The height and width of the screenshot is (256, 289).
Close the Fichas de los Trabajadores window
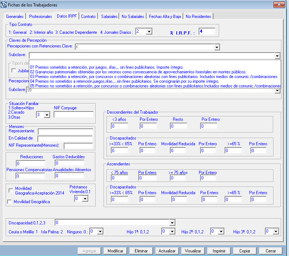click(279, 5)
